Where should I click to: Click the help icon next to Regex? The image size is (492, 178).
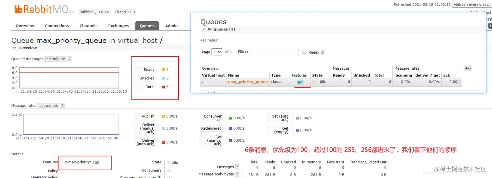322,52
